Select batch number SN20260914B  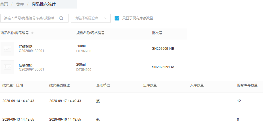tap(163, 49)
